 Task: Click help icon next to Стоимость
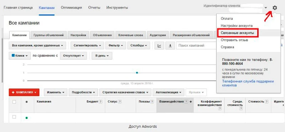coord(266,102)
